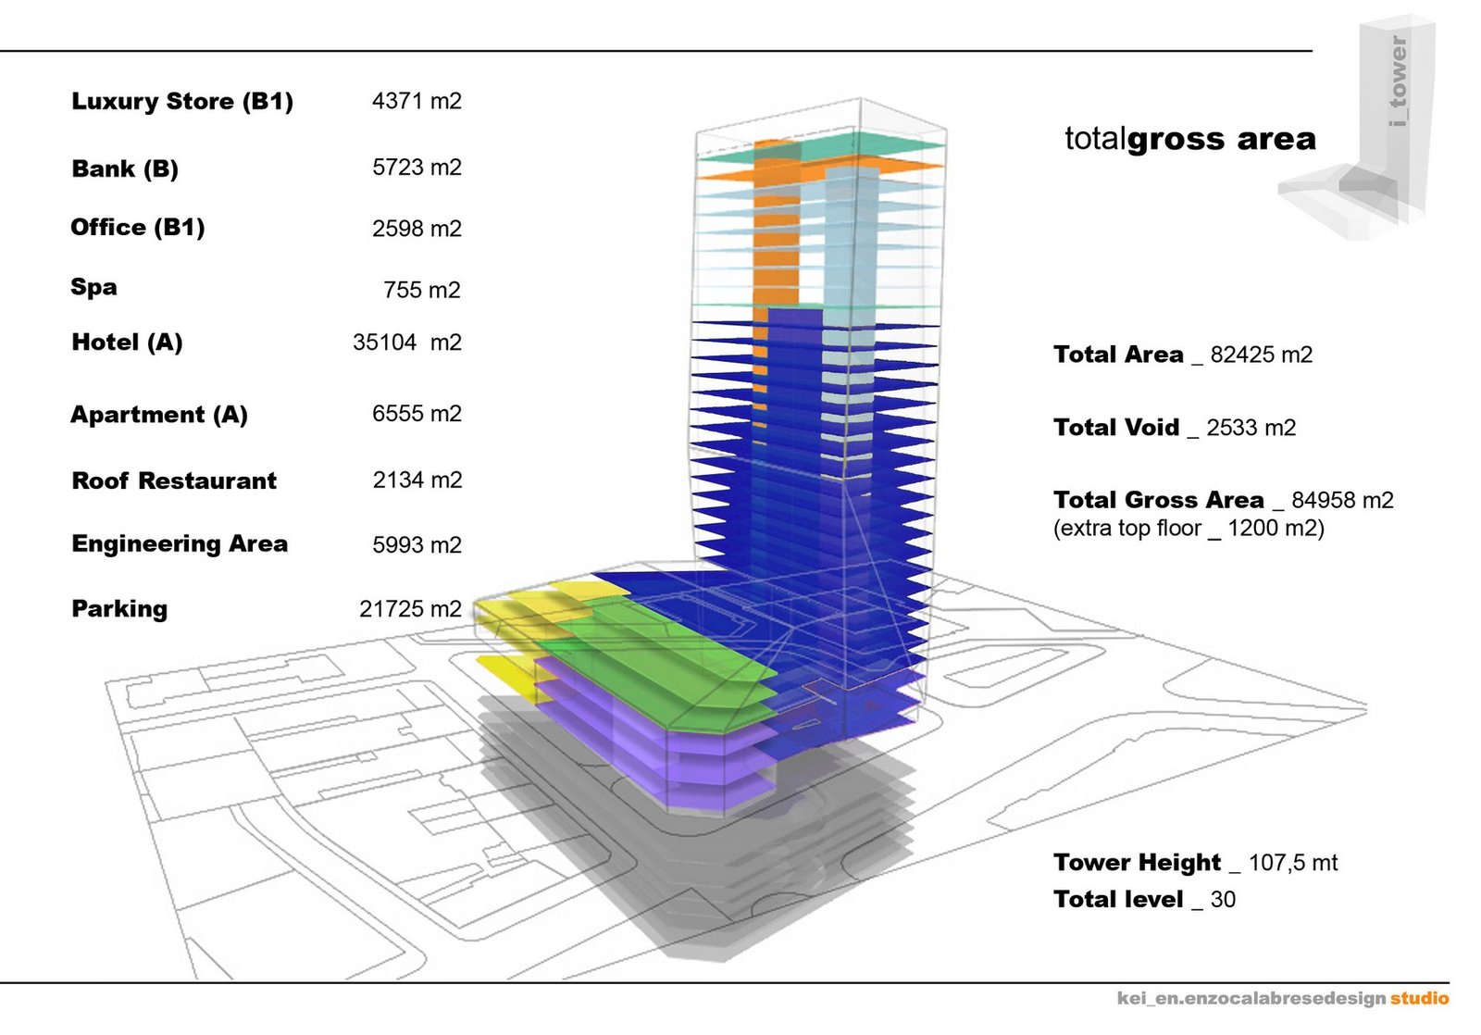Click the 21725 m2 parking area value
The height and width of the screenshot is (1035, 1481).
tap(410, 608)
